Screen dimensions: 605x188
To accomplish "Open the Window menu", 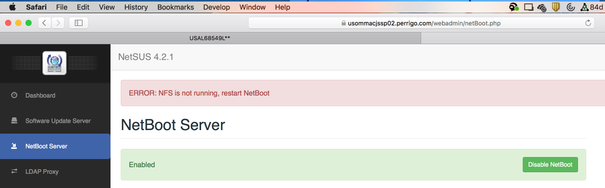I will (x=253, y=7).
